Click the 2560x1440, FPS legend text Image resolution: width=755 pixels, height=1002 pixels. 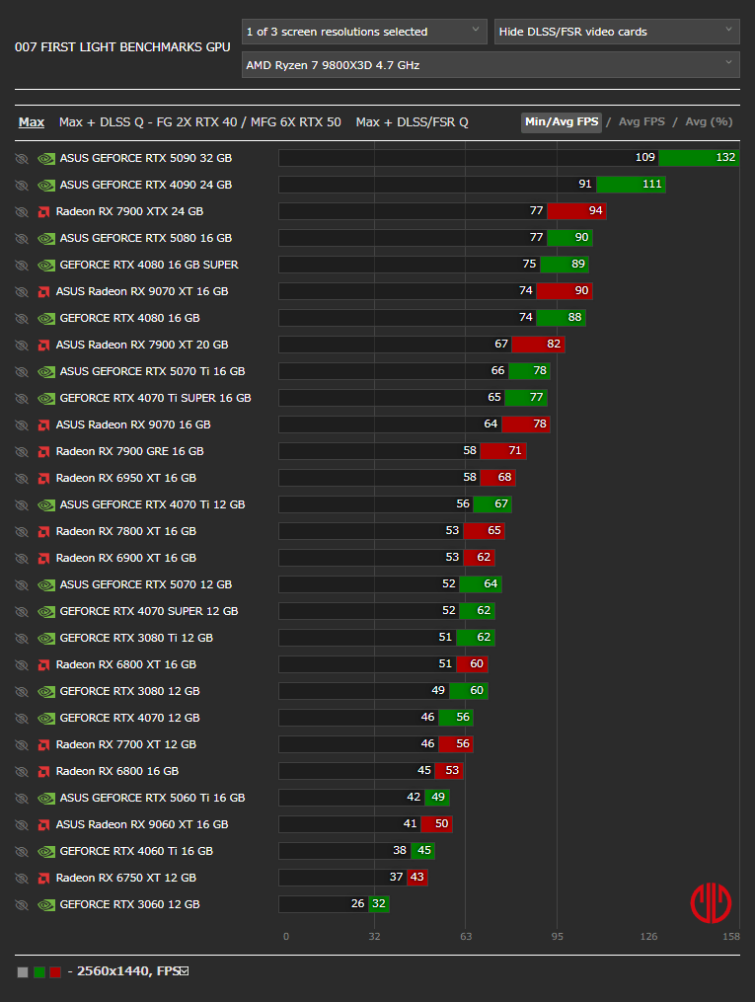(127, 971)
